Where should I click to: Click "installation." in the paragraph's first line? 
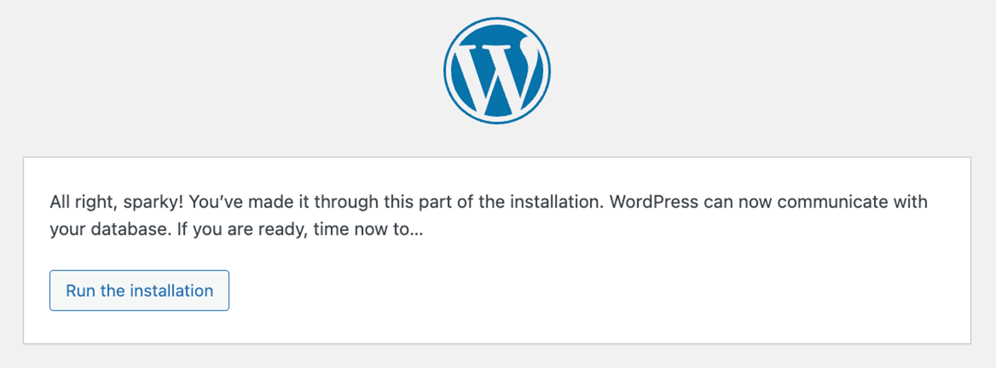(555, 202)
